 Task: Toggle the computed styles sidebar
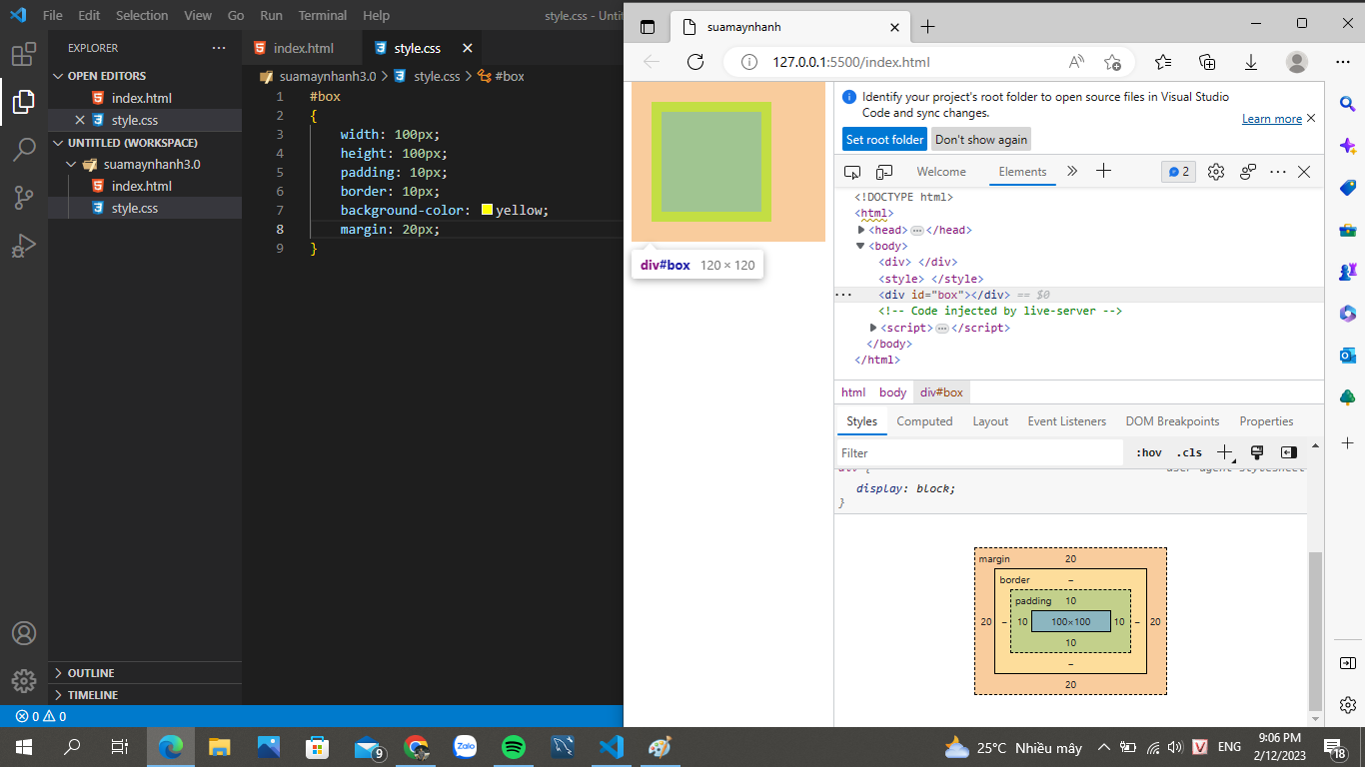click(1289, 452)
